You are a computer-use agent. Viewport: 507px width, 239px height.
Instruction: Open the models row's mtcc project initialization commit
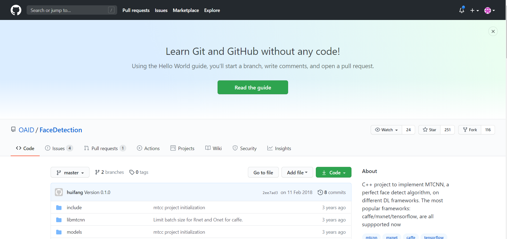[179, 232]
